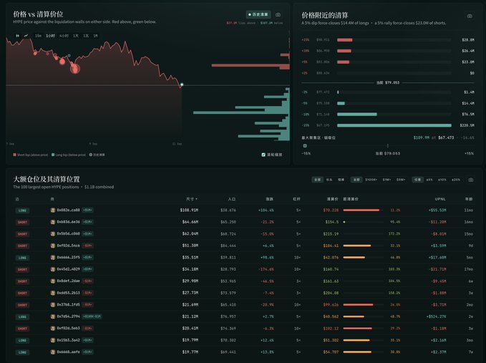Sort table by UPNL column header

tap(440, 199)
